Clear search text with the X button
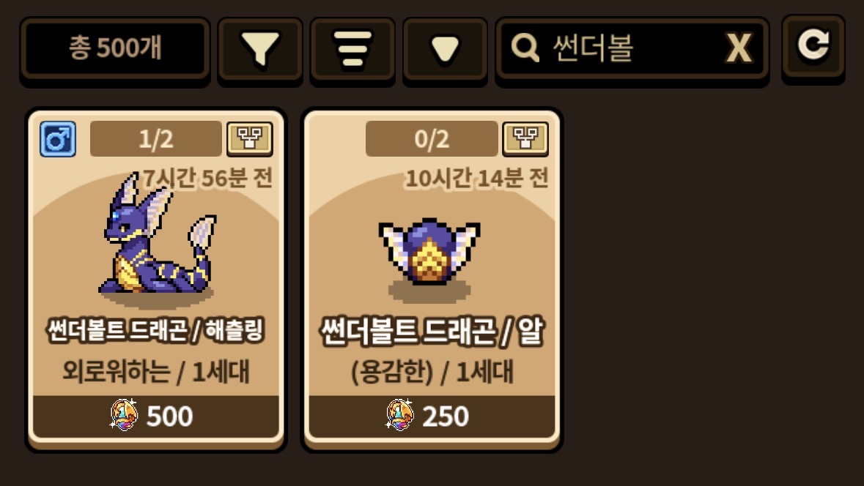The image size is (864, 486). click(739, 48)
